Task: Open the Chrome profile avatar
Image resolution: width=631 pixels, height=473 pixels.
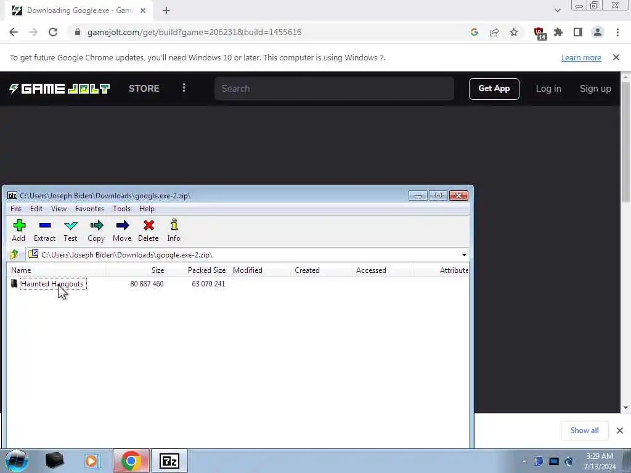Action: (598, 32)
